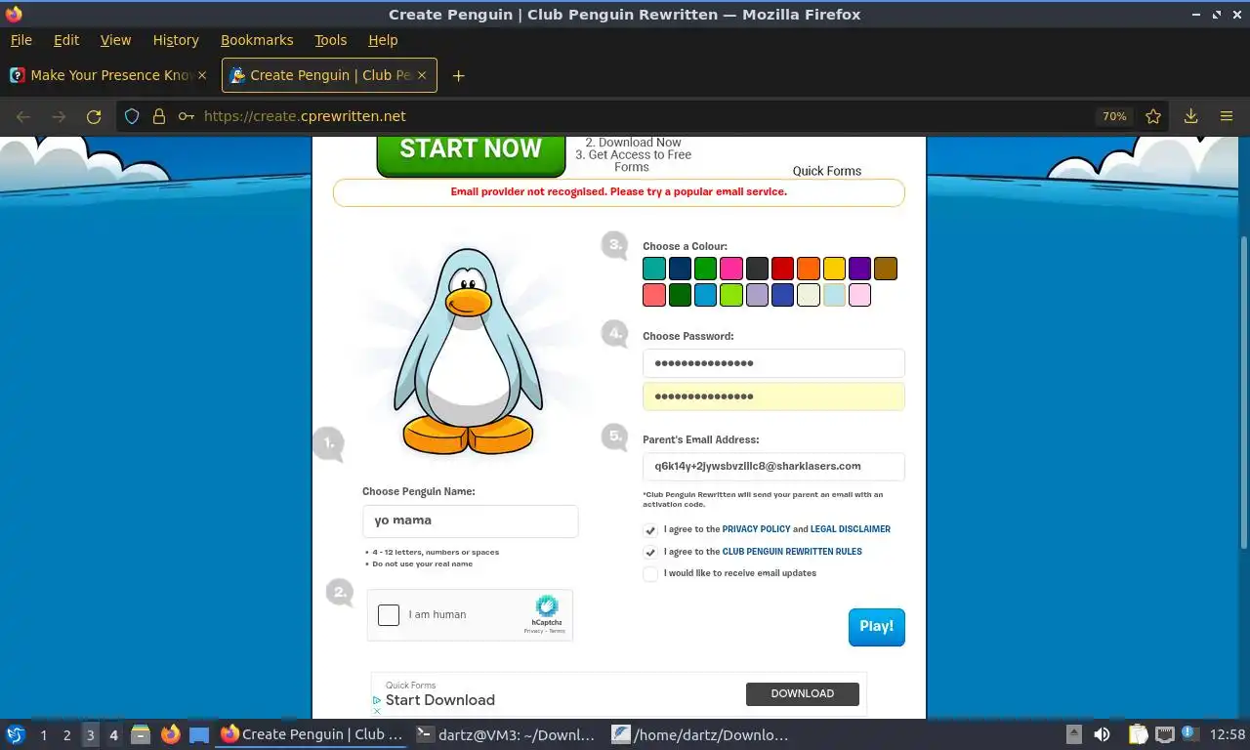Show site security info via padlock icon
This screenshot has width=1250, height=750.
[x=159, y=116]
